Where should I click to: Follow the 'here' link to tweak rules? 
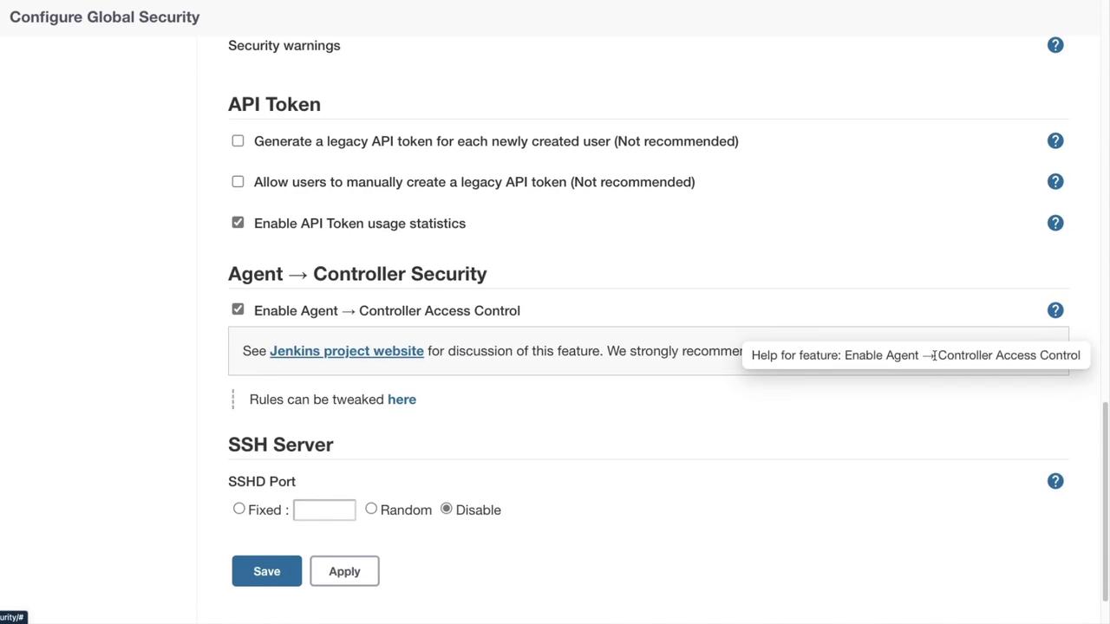point(402,400)
